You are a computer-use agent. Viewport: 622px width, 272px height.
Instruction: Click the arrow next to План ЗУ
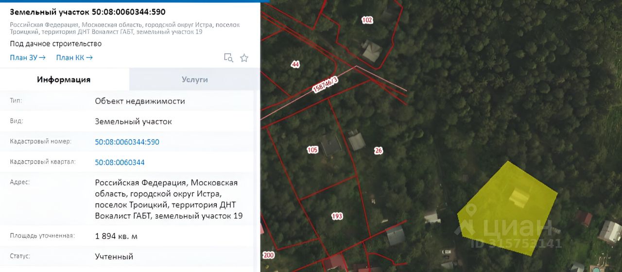click(42, 57)
